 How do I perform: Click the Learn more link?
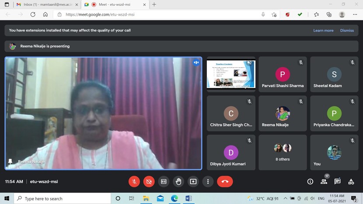[323, 31]
